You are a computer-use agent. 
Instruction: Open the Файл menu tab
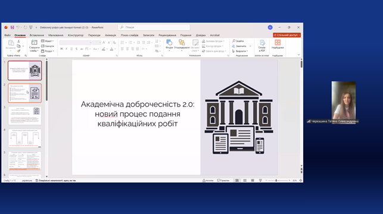[7, 35]
